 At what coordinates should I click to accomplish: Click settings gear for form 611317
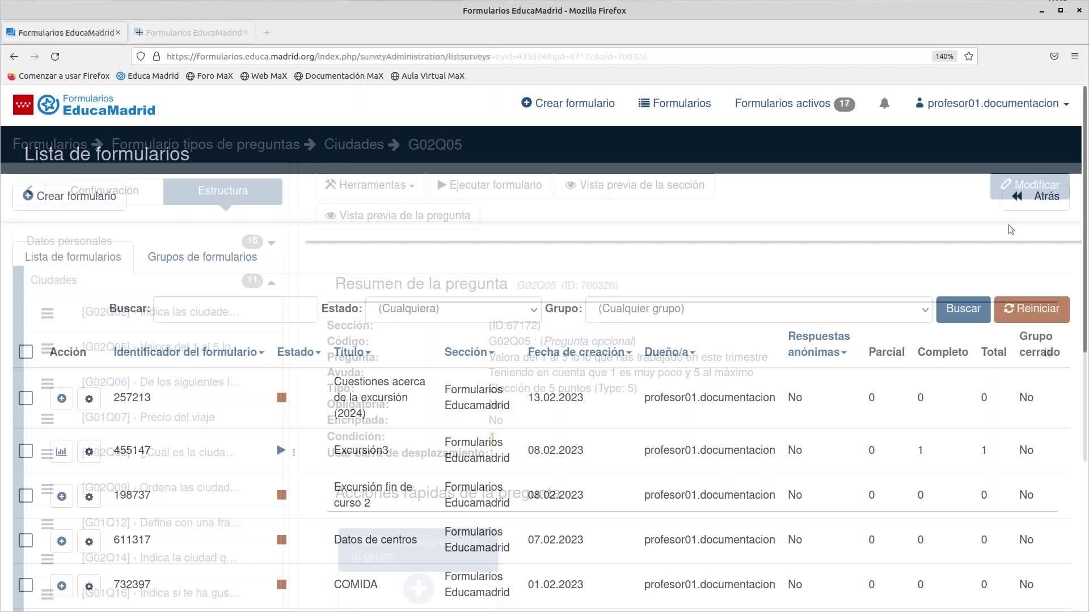pos(89,541)
